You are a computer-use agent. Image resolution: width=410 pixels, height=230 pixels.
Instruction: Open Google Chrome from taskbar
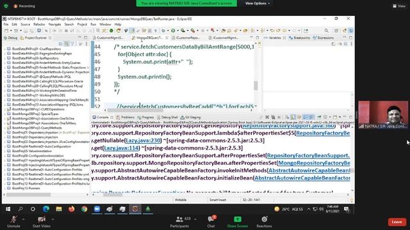pyautogui.click(x=84, y=209)
